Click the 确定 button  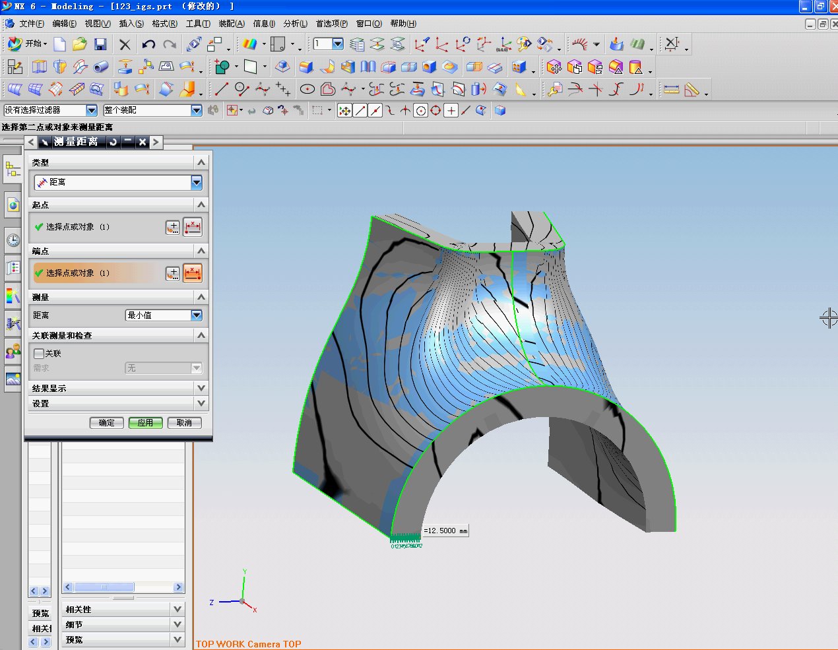pos(107,423)
